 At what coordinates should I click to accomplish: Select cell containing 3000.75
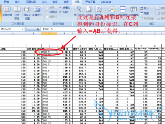(49, 117)
